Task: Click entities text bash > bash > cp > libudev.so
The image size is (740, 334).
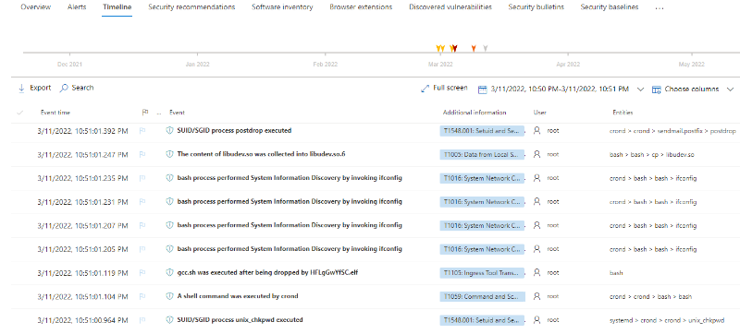Action: (x=652, y=154)
